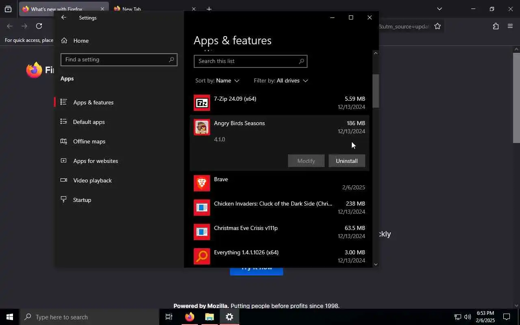Viewport: 520px width, 325px height.
Task: Open the Filter by All drives dropdown
Action: click(x=281, y=80)
